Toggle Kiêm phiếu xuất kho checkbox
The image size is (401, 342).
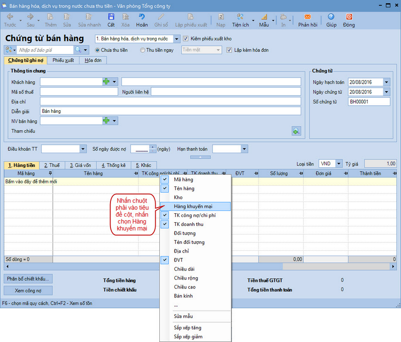(186, 39)
